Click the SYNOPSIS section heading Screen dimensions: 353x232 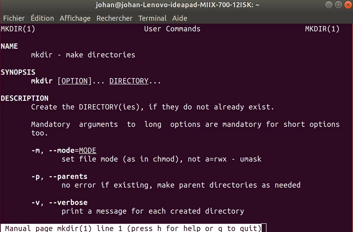[18, 72]
